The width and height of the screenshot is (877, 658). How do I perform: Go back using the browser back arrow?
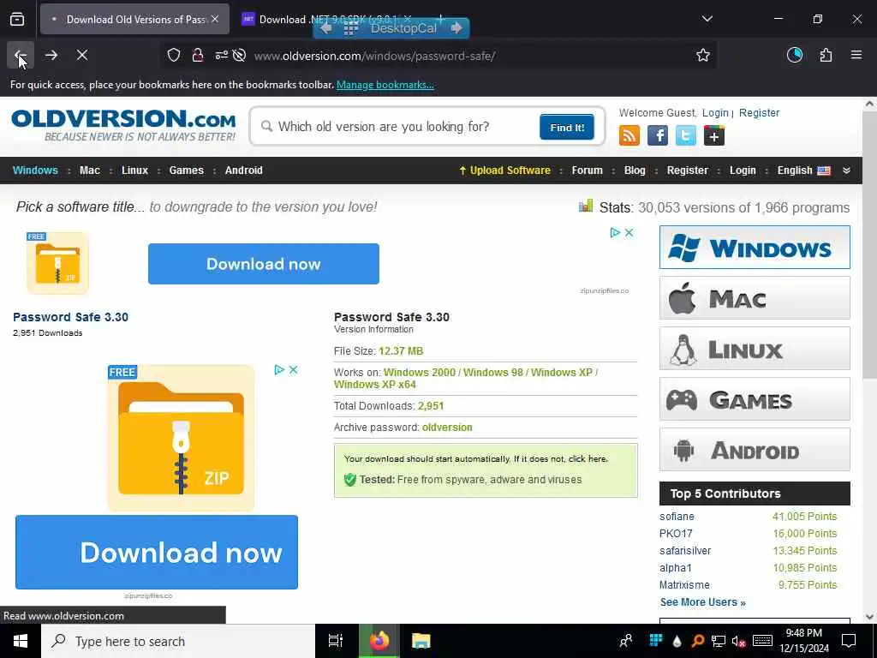click(x=21, y=56)
